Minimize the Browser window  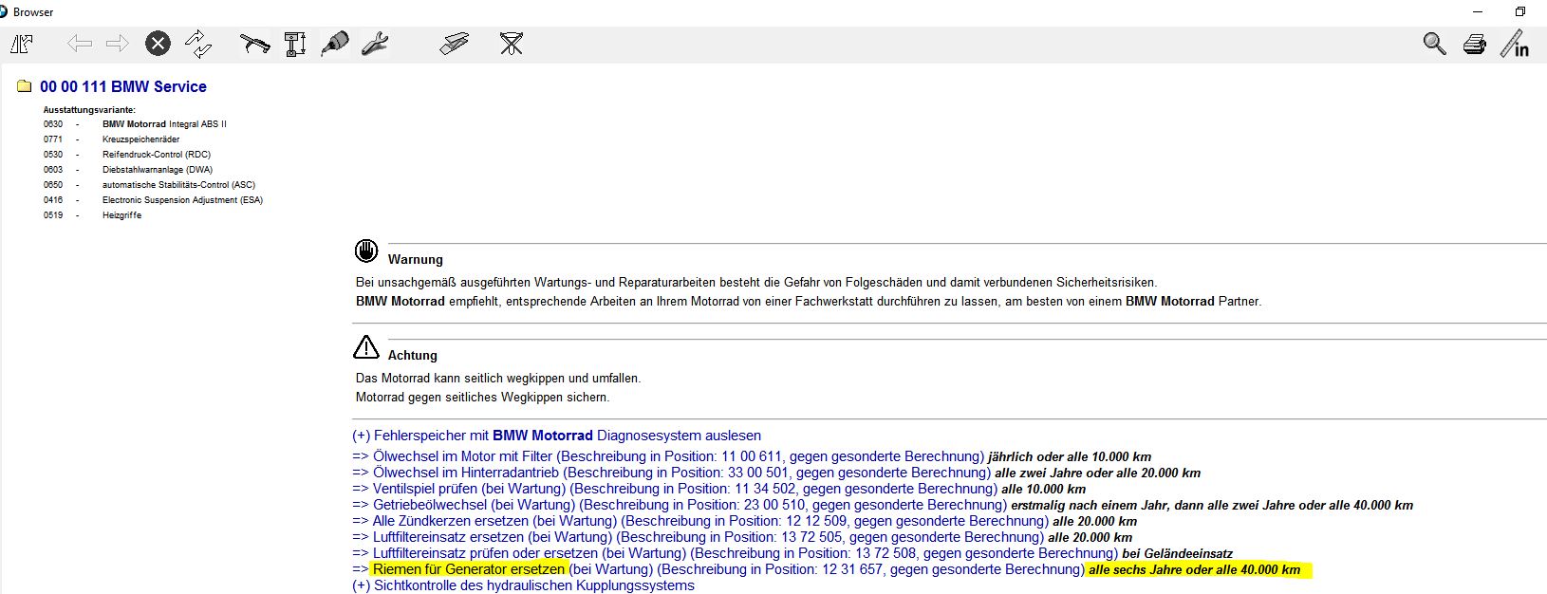[1478, 11]
